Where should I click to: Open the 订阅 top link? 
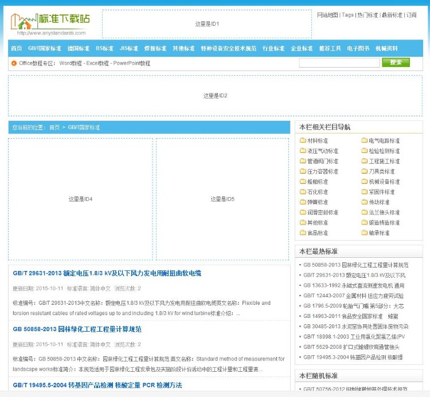411,15
